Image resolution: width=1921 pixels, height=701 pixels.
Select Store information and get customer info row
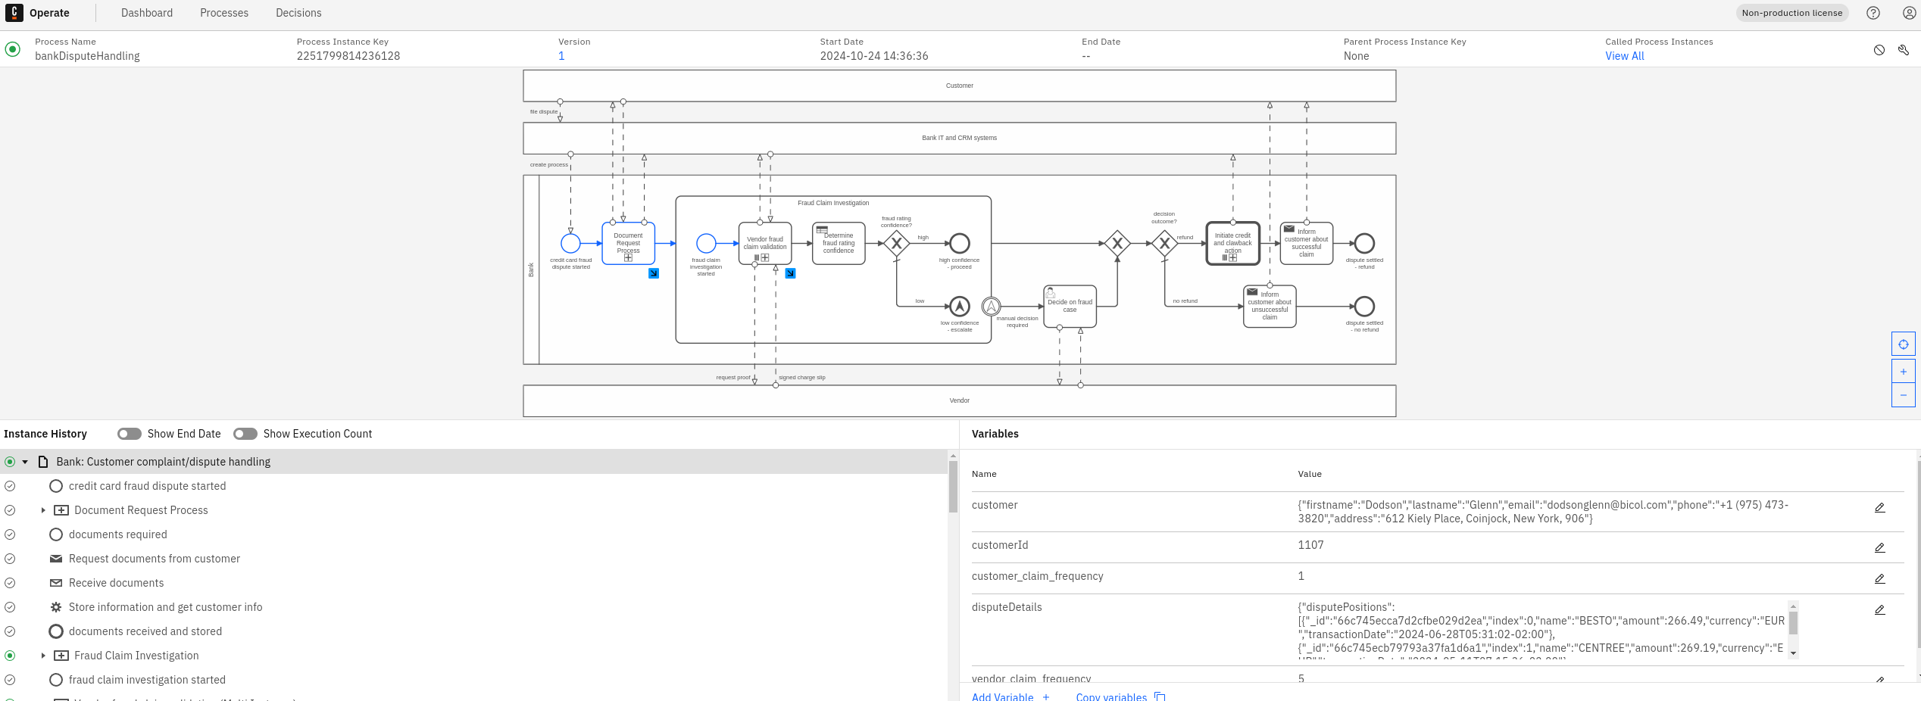pyautogui.click(x=473, y=607)
